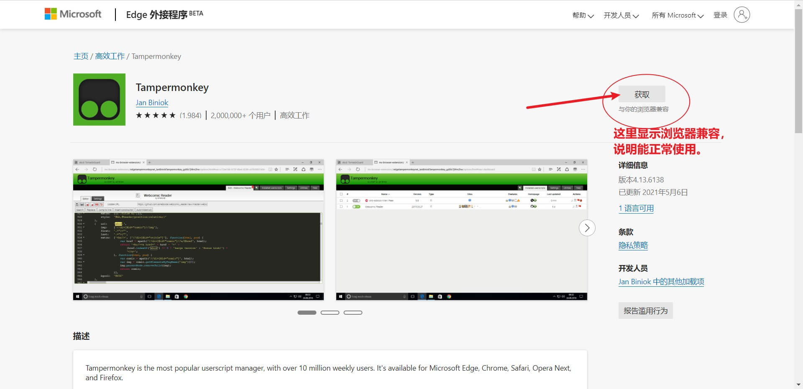Open the 所有 Microsoft dropdown

[678, 15]
